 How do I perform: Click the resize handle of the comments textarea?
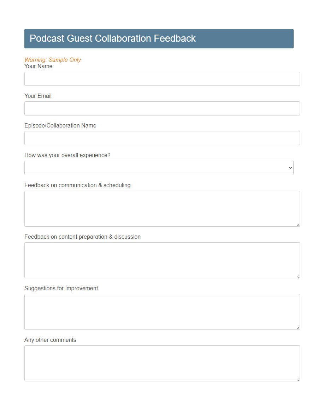(x=298, y=379)
